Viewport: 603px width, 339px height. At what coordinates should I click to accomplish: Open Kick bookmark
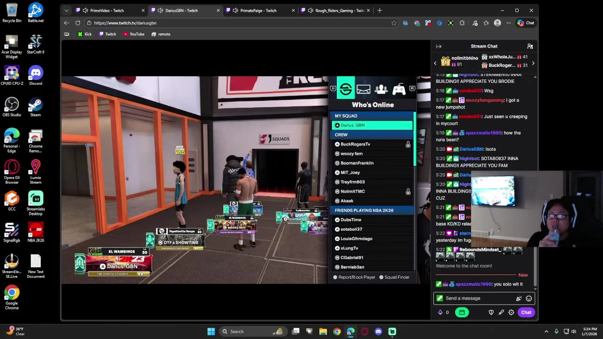pos(85,34)
